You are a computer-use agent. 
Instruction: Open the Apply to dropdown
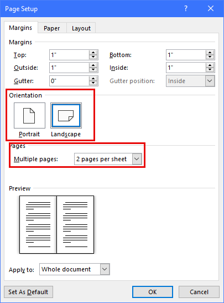click(105, 269)
